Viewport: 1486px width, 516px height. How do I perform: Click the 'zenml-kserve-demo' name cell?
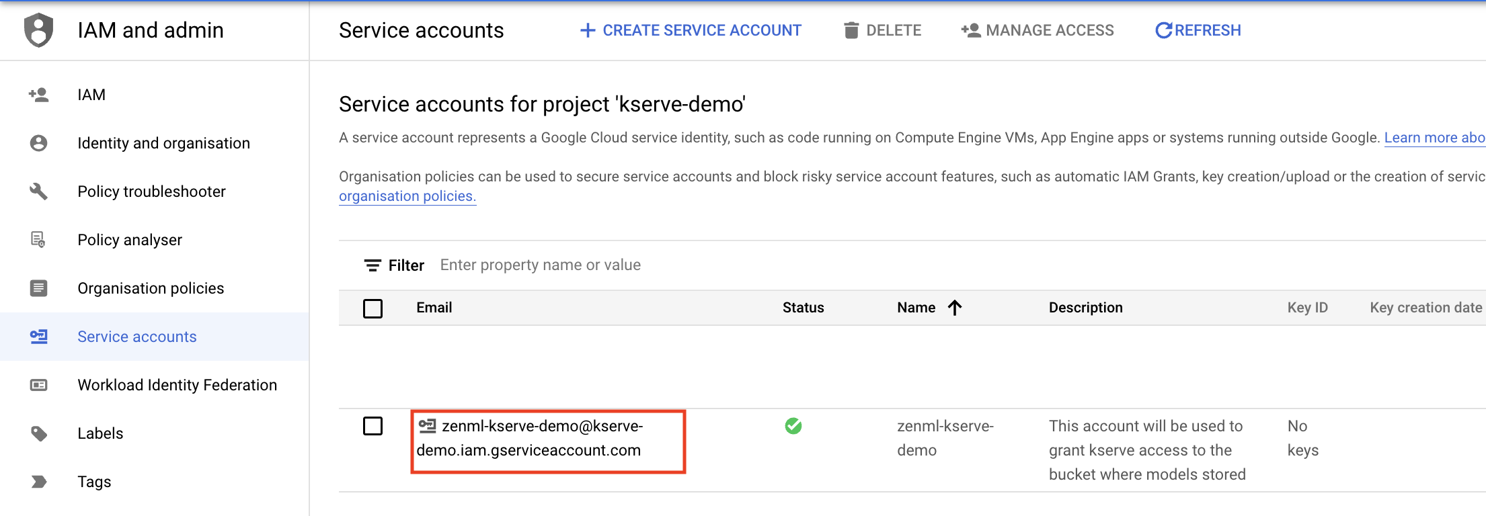pos(945,438)
